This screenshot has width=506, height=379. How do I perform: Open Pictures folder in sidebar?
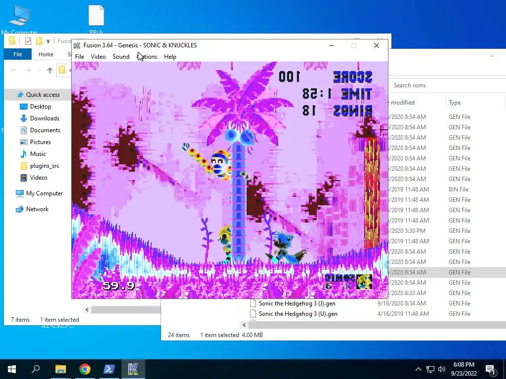[41, 142]
